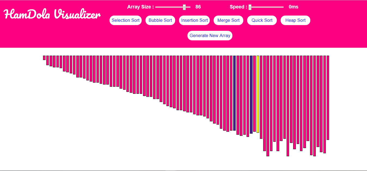Click the Speed slider handle
Viewport: 367px width, 171px height.
[x=250, y=7]
